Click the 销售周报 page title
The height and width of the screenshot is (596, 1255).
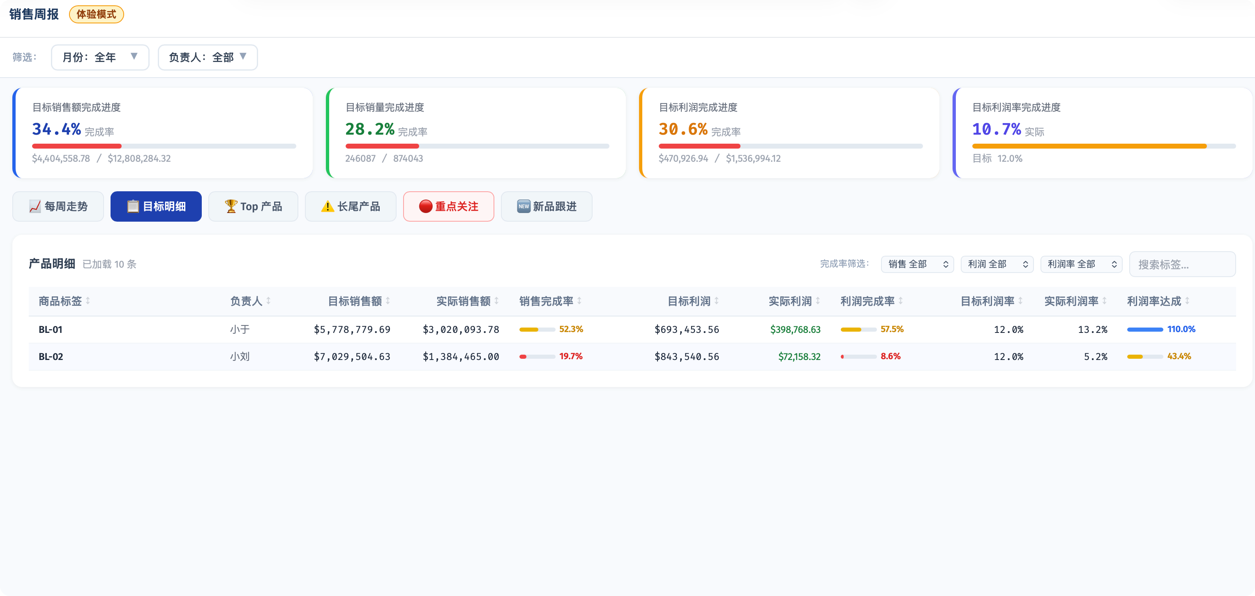[34, 15]
